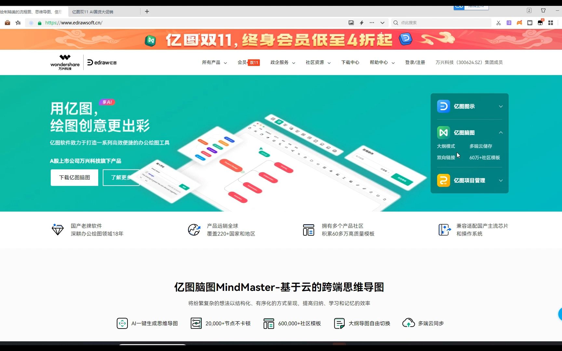562x351 pixels.
Task: Expand the 社区资源 dropdown arrow
Action: point(329,63)
